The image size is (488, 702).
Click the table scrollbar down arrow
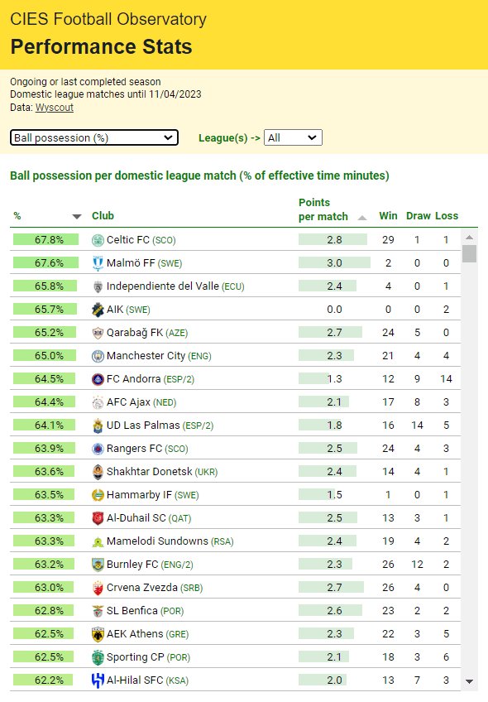coord(469,681)
